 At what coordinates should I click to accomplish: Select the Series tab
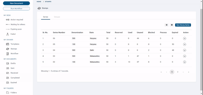(46, 17)
